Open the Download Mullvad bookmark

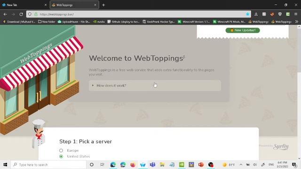click(x=19, y=22)
